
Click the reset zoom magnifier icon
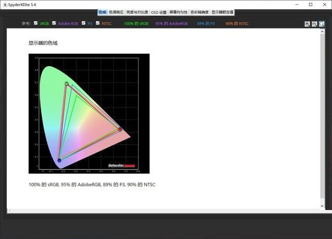(x=322, y=24)
